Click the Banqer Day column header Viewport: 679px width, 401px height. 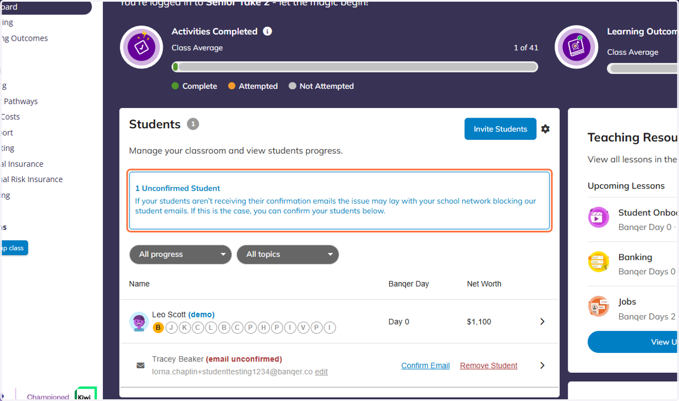409,284
